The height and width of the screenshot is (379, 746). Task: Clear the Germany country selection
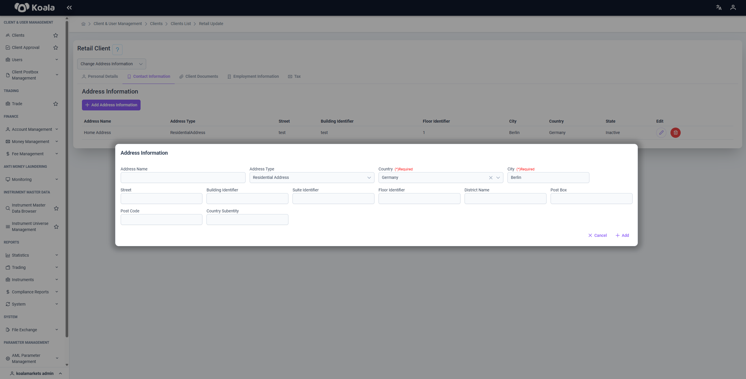coord(491,178)
